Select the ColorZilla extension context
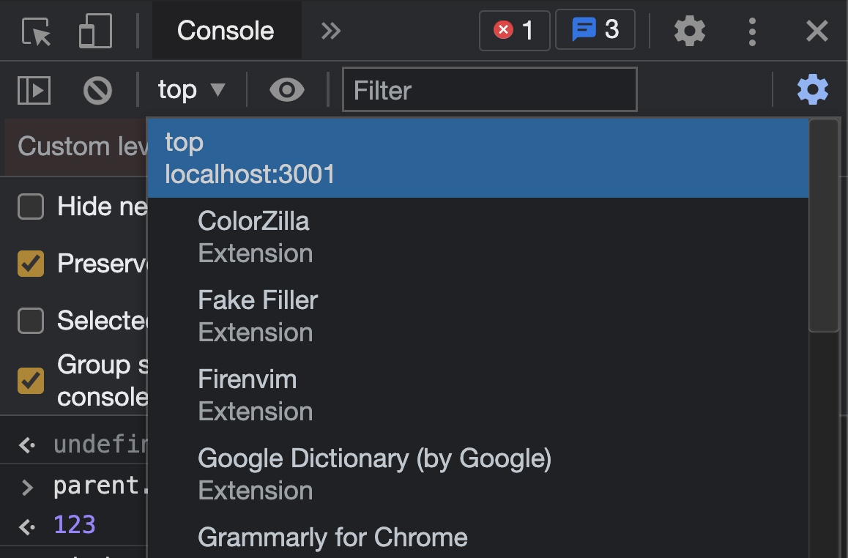Viewport: 848px width, 558px height. (x=253, y=221)
